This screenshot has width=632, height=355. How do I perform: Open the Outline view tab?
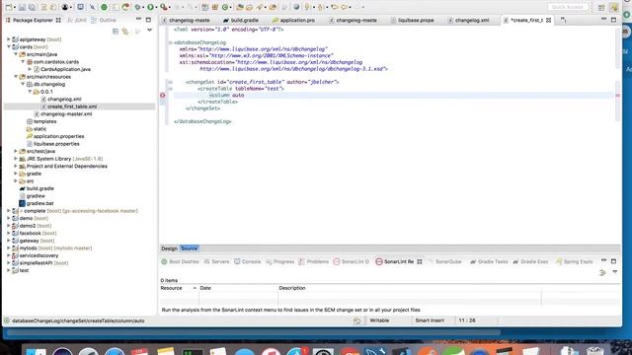(104, 20)
